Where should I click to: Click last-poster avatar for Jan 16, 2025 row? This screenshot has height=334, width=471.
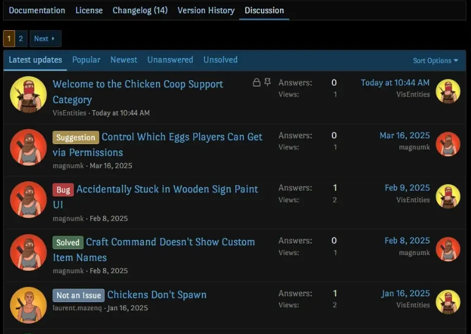(x=448, y=301)
